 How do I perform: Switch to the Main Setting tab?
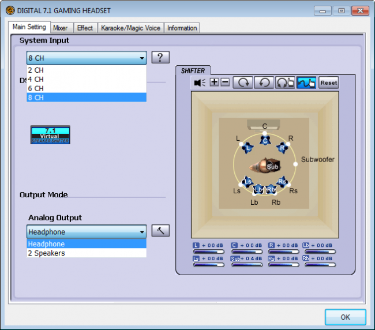pyautogui.click(x=29, y=27)
